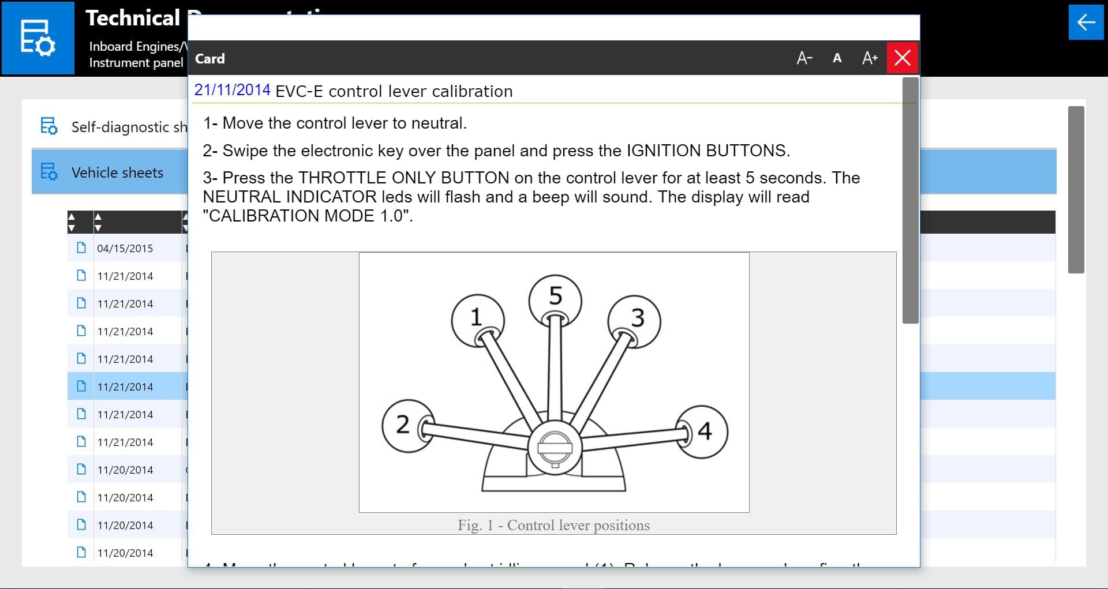
Task: Click the 21/11/2014 date in card heading
Action: point(232,91)
